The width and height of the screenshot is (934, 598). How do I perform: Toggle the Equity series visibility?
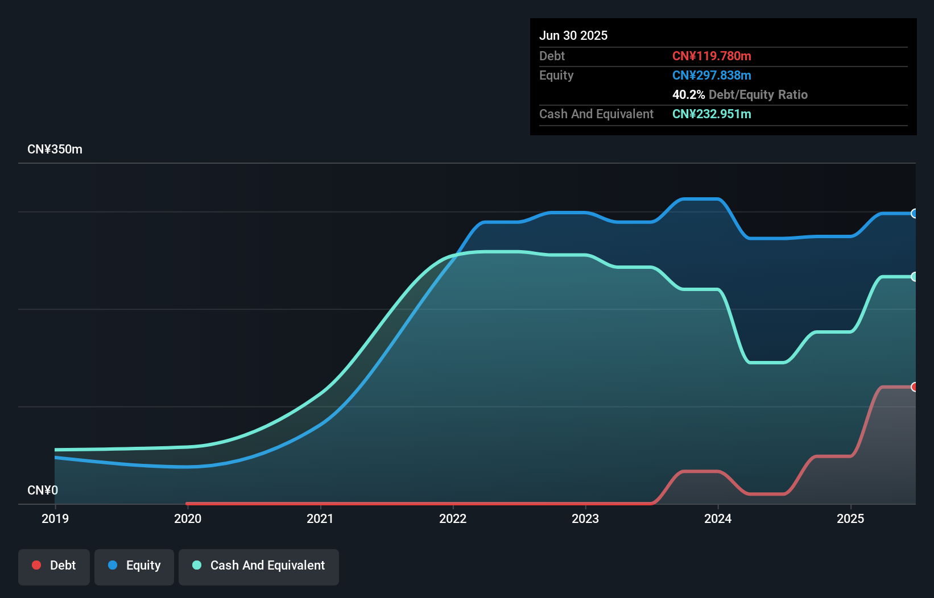tap(134, 565)
